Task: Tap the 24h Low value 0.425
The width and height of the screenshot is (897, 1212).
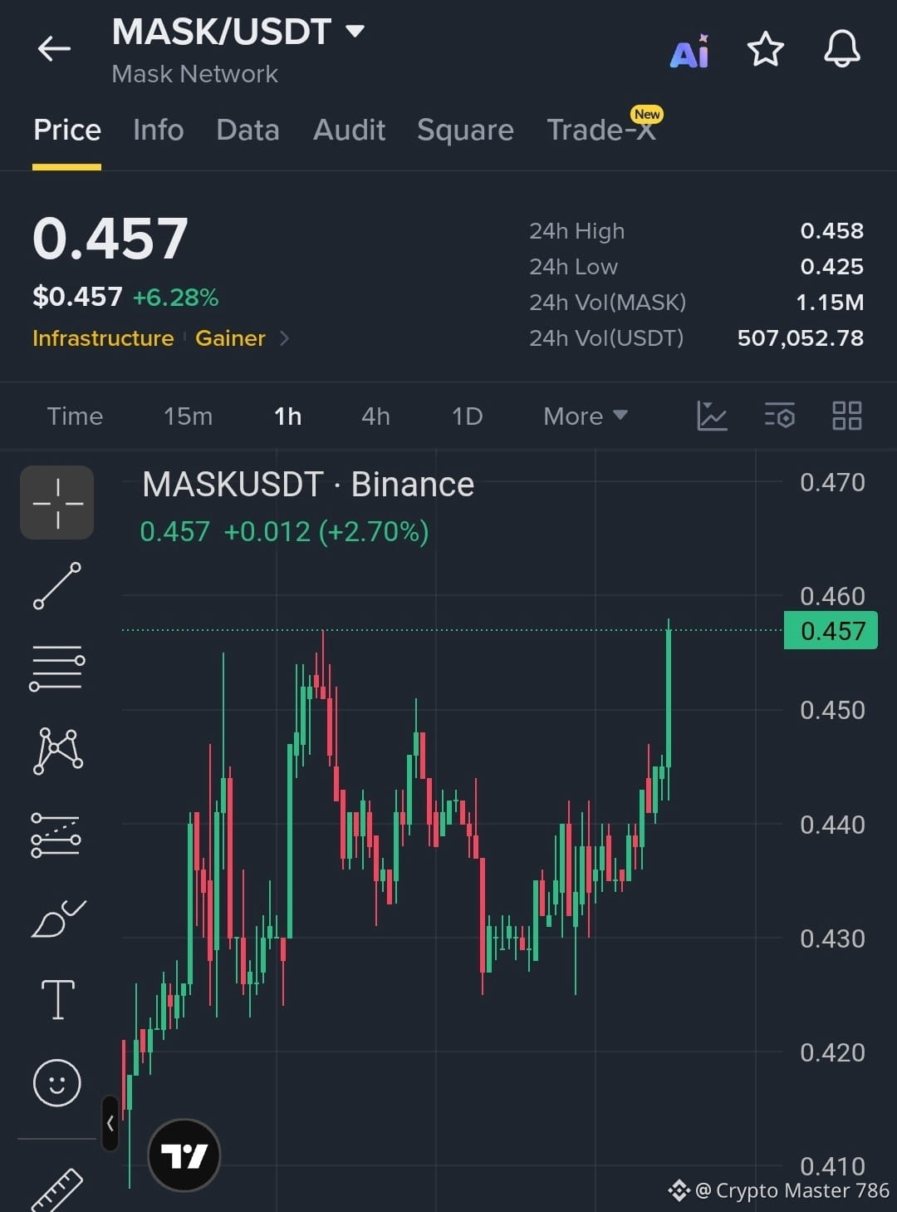Action: coord(831,267)
